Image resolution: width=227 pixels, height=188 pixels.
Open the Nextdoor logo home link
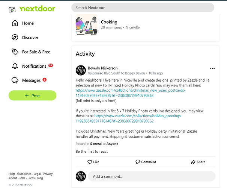pos(38,9)
